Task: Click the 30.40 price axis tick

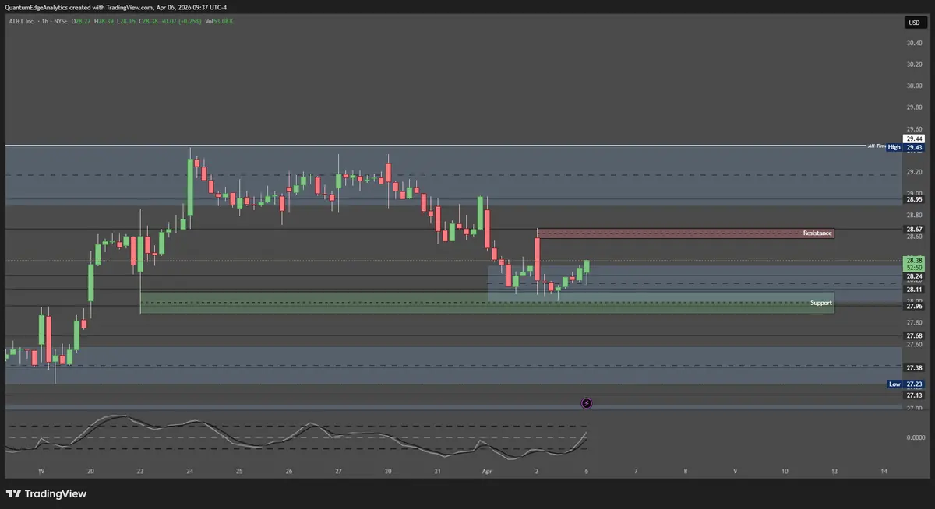Action: point(914,43)
